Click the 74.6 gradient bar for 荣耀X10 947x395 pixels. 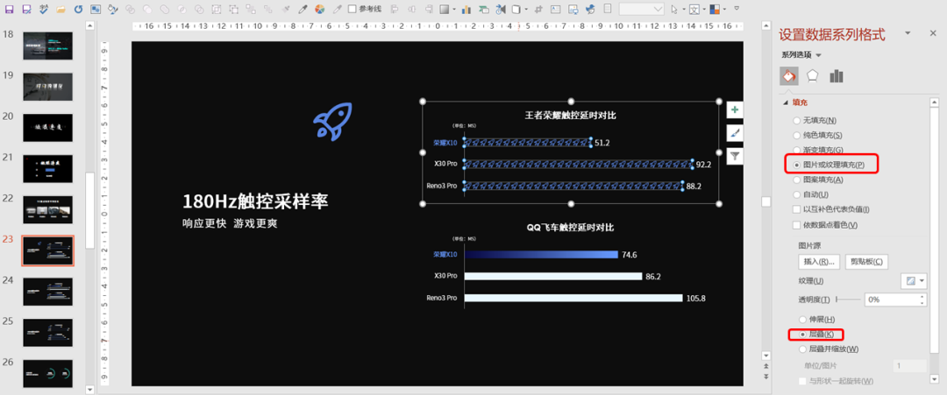tap(541, 255)
